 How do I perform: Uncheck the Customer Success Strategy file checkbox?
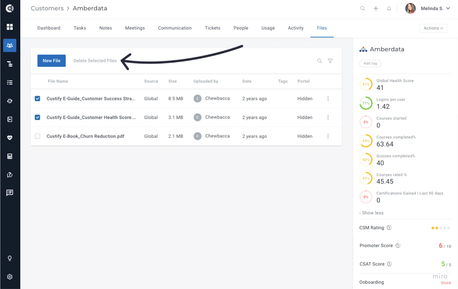[x=37, y=99]
